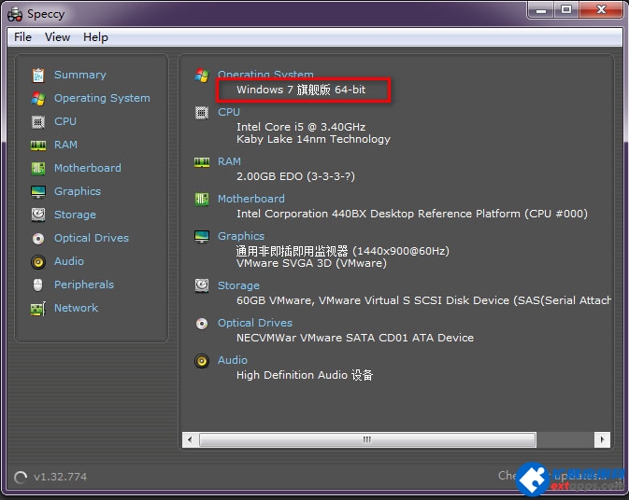Click the Storage drive icon in summary pane
The width and height of the screenshot is (629, 500).
click(x=202, y=285)
